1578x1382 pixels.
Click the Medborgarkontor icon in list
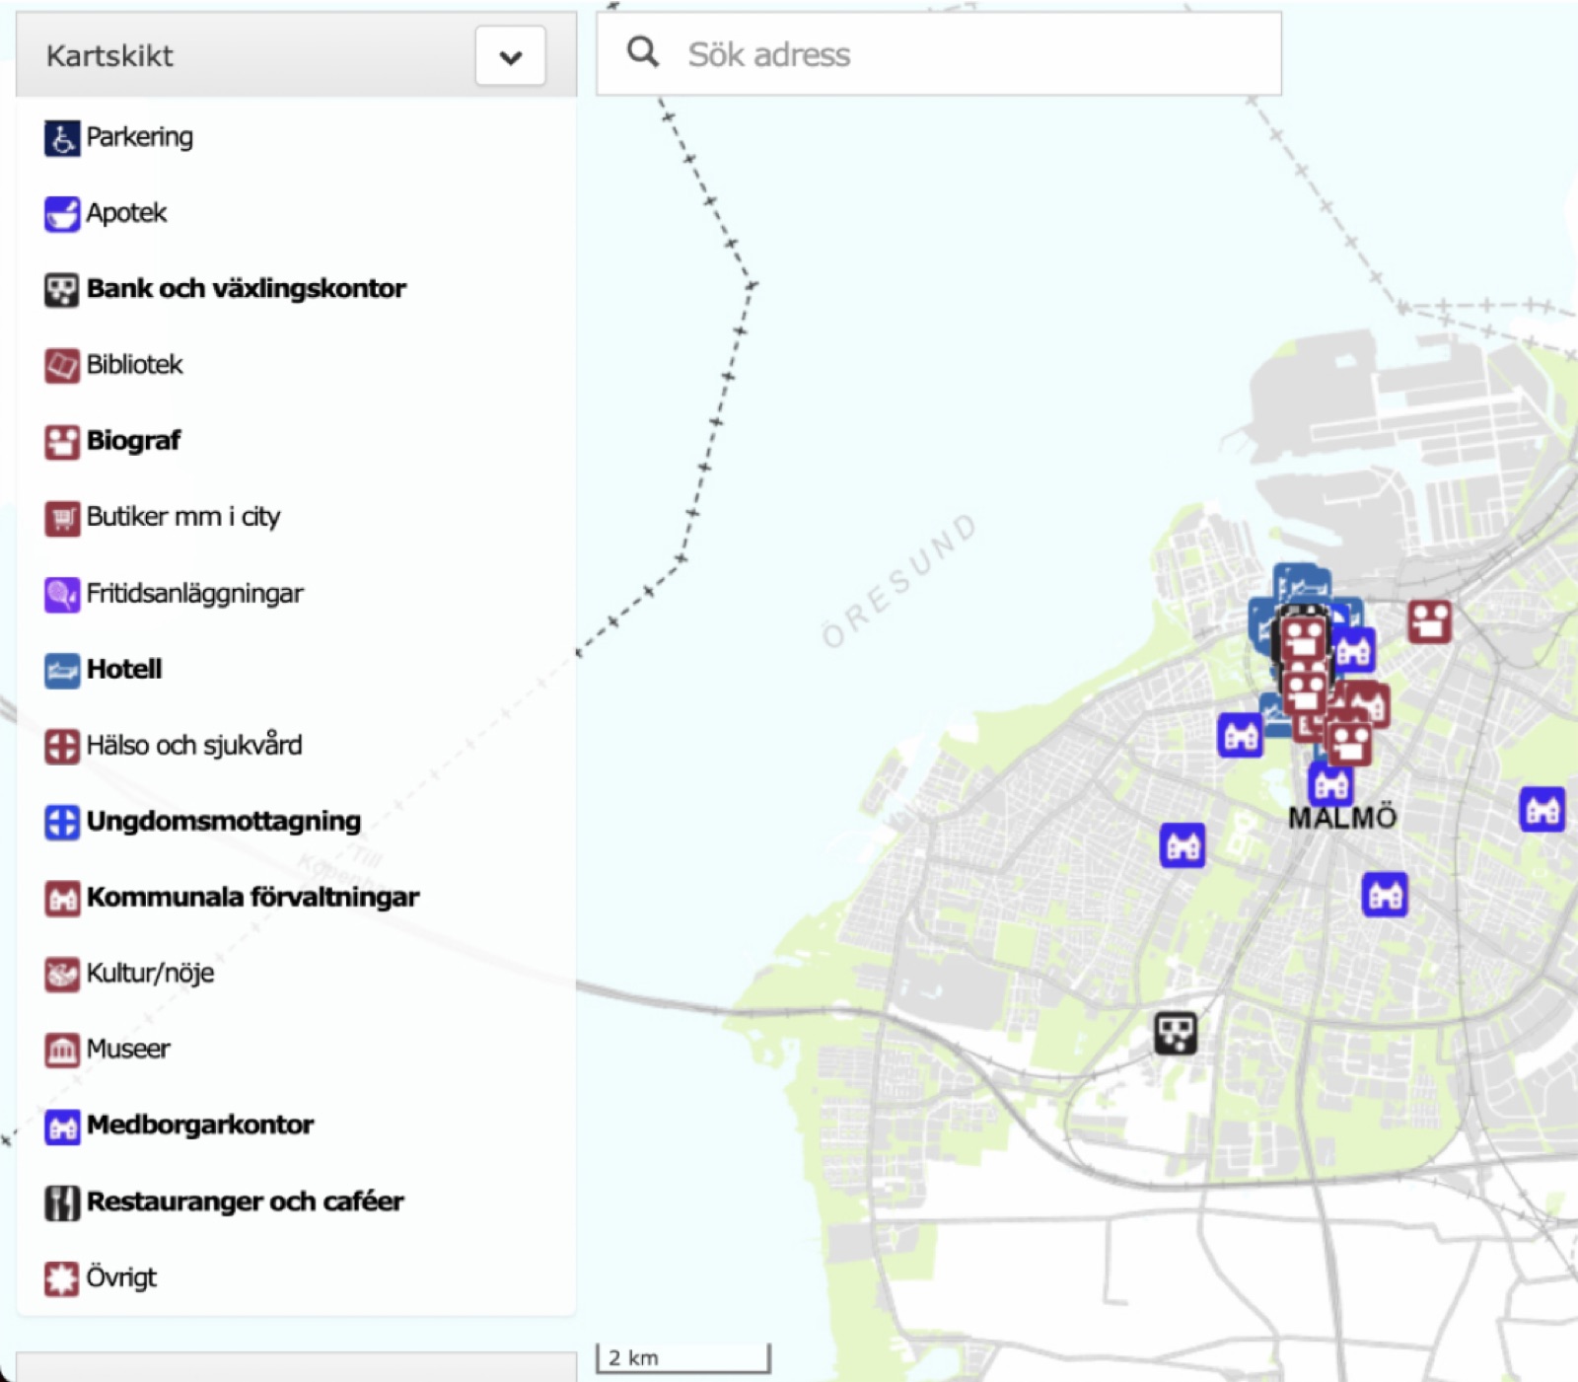[61, 1127]
